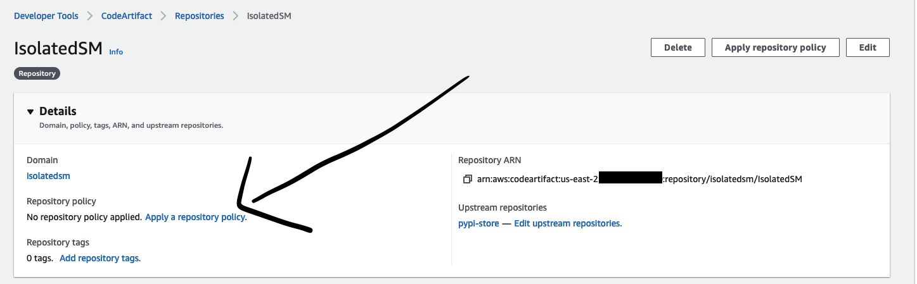The width and height of the screenshot is (917, 284).
Task: Click the Details section subtitle text
Action: 131,125
